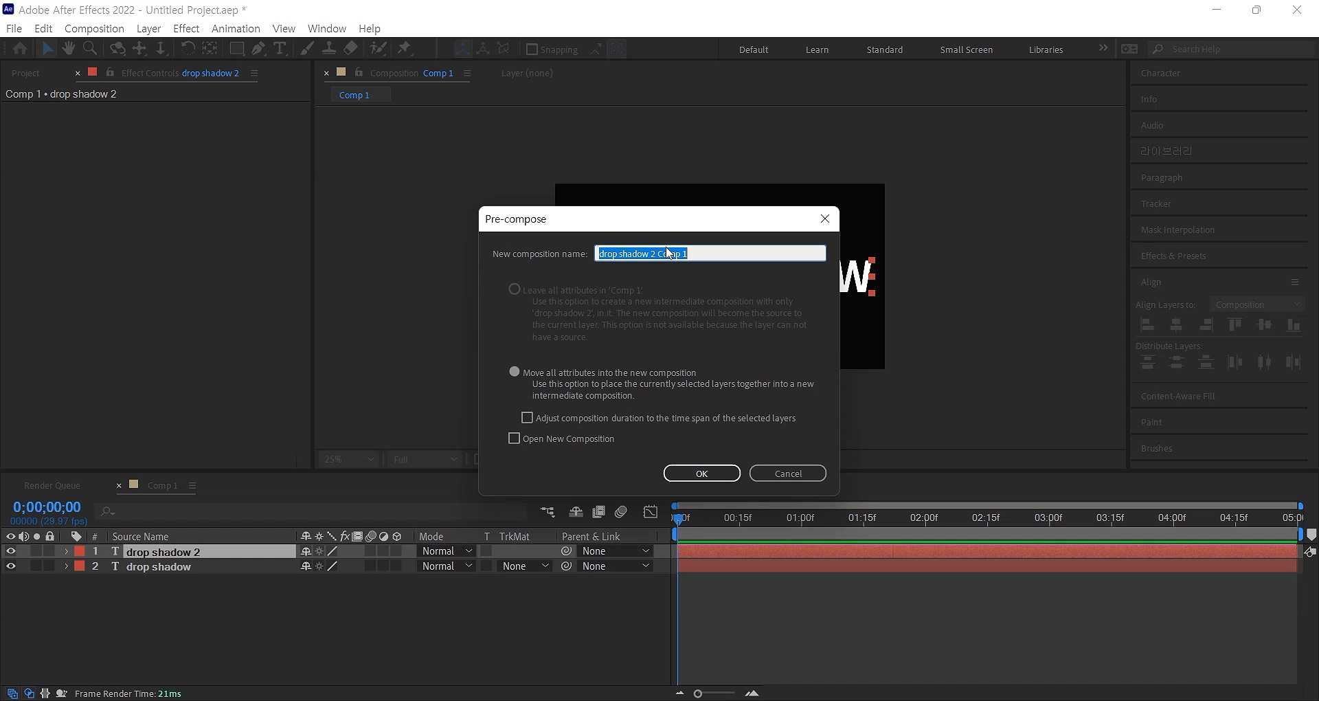The width and height of the screenshot is (1319, 701).
Task: Select the Pen tool
Action: pyautogui.click(x=258, y=49)
